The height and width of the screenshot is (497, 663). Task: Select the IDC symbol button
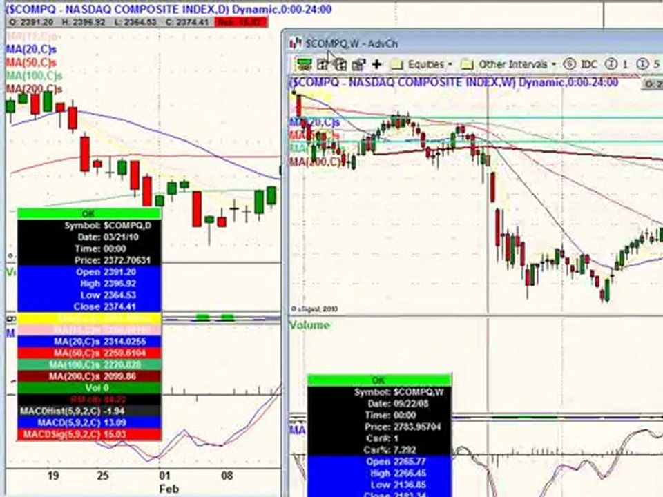[x=581, y=64]
